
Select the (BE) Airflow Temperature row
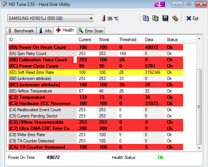tap(96, 91)
